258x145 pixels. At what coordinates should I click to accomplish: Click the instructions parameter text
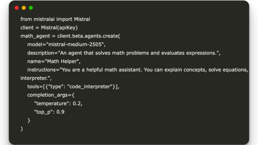[138, 70]
